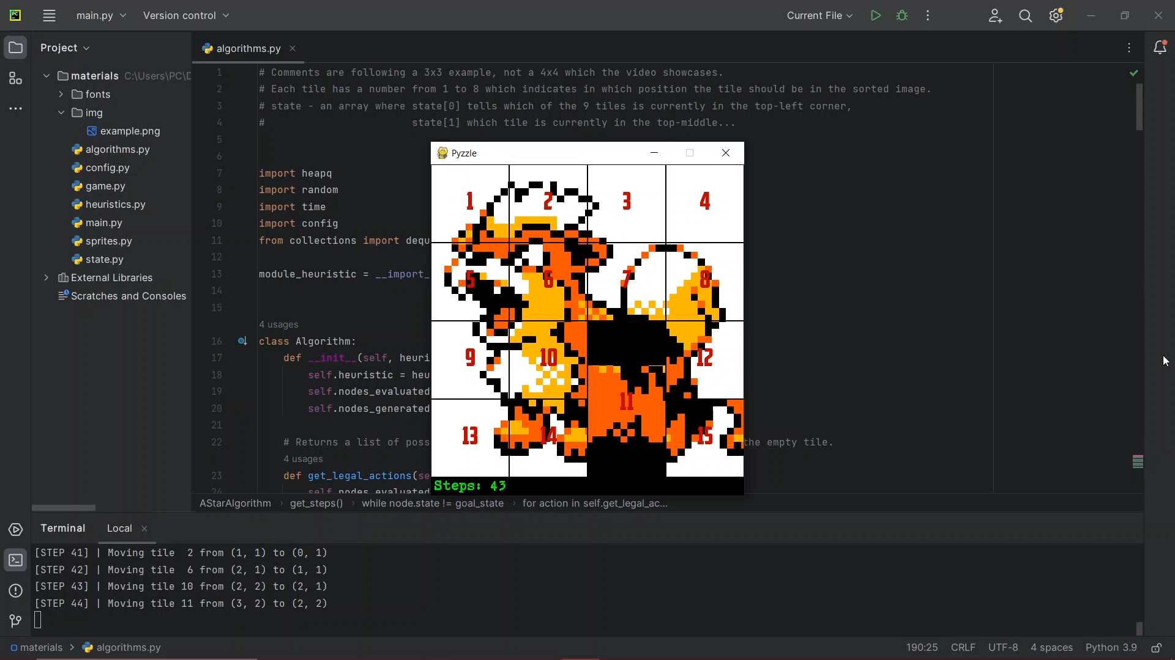Click the '4 usages' hint above class Algorithm
This screenshot has height=660, width=1175.
pyautogui.click(x=279, y=325)
